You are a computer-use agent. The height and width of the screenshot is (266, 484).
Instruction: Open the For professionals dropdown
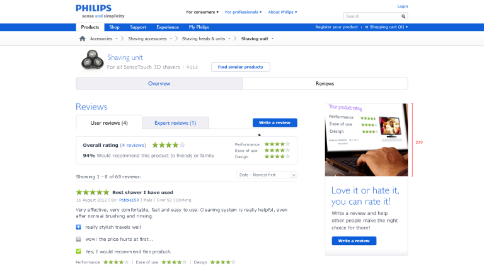[243, 12]
